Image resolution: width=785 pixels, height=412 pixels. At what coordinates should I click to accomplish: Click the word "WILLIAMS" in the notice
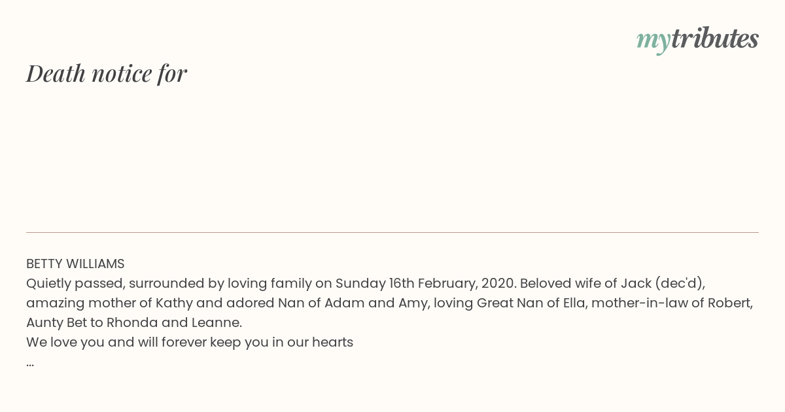[x=95, y=264]
